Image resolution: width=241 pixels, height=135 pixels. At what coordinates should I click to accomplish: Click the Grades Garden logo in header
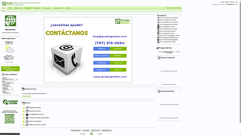pyautogui.click(x=8, y=3)
